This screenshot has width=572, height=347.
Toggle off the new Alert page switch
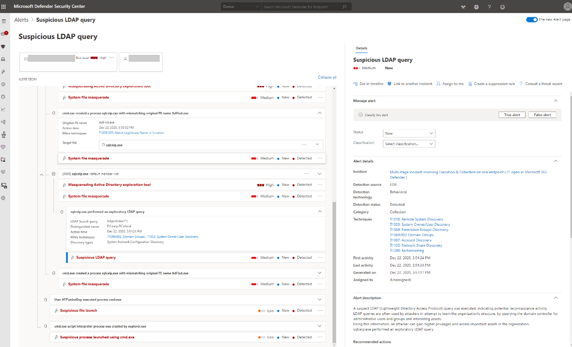pyautogui.click(x=532, y=20)
